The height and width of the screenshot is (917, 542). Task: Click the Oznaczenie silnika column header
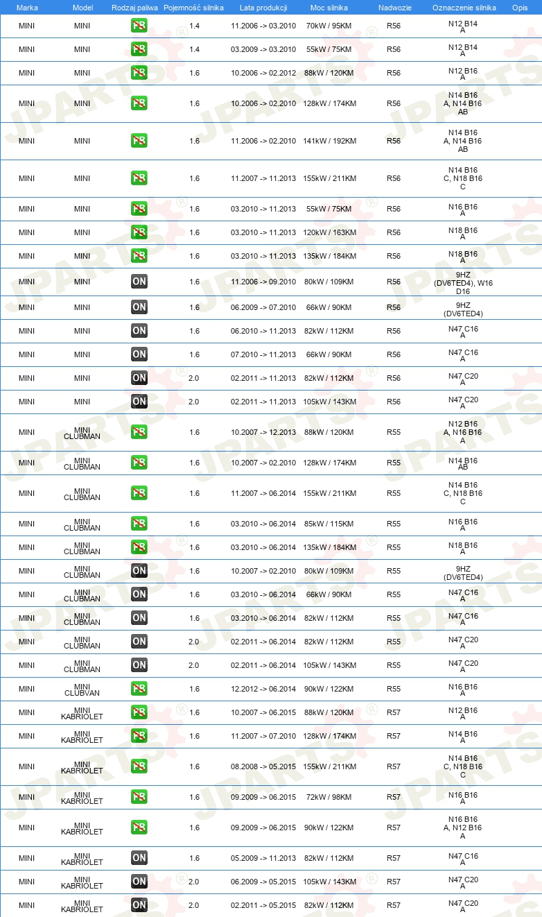[464, 8]
